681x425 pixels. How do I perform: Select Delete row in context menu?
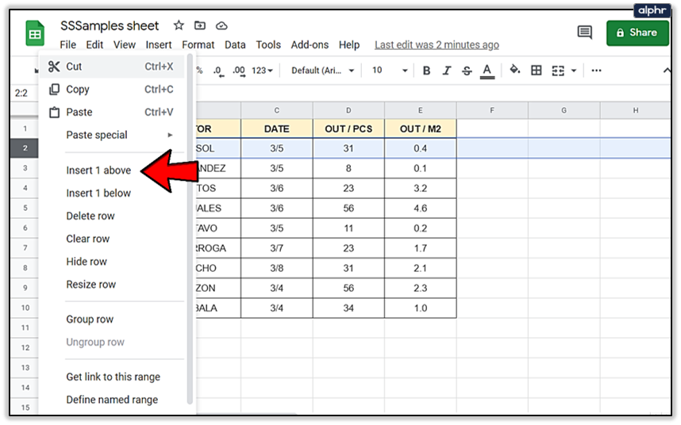[90, 216]
